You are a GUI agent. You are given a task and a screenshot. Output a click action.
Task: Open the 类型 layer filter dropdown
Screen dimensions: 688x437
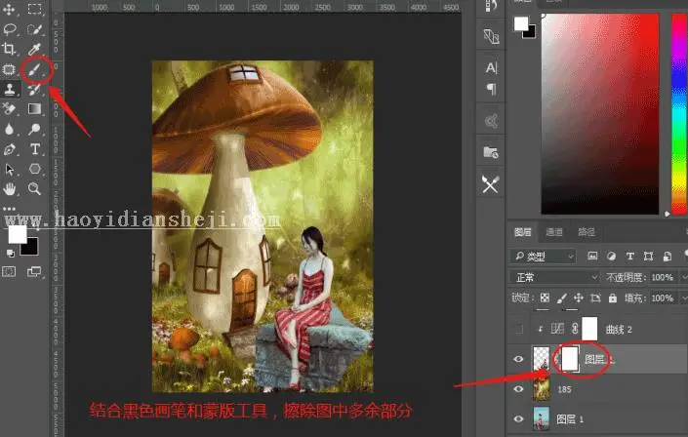pos(543,256)
